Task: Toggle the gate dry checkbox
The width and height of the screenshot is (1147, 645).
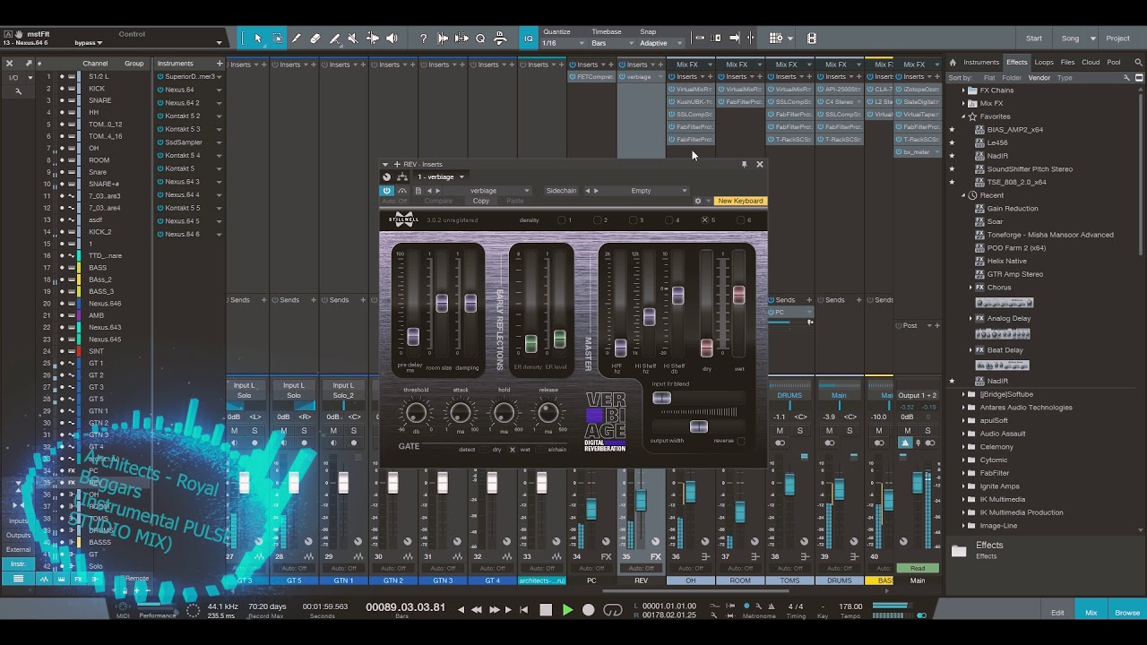Action: pyautogui.click(x=485, y=450)
